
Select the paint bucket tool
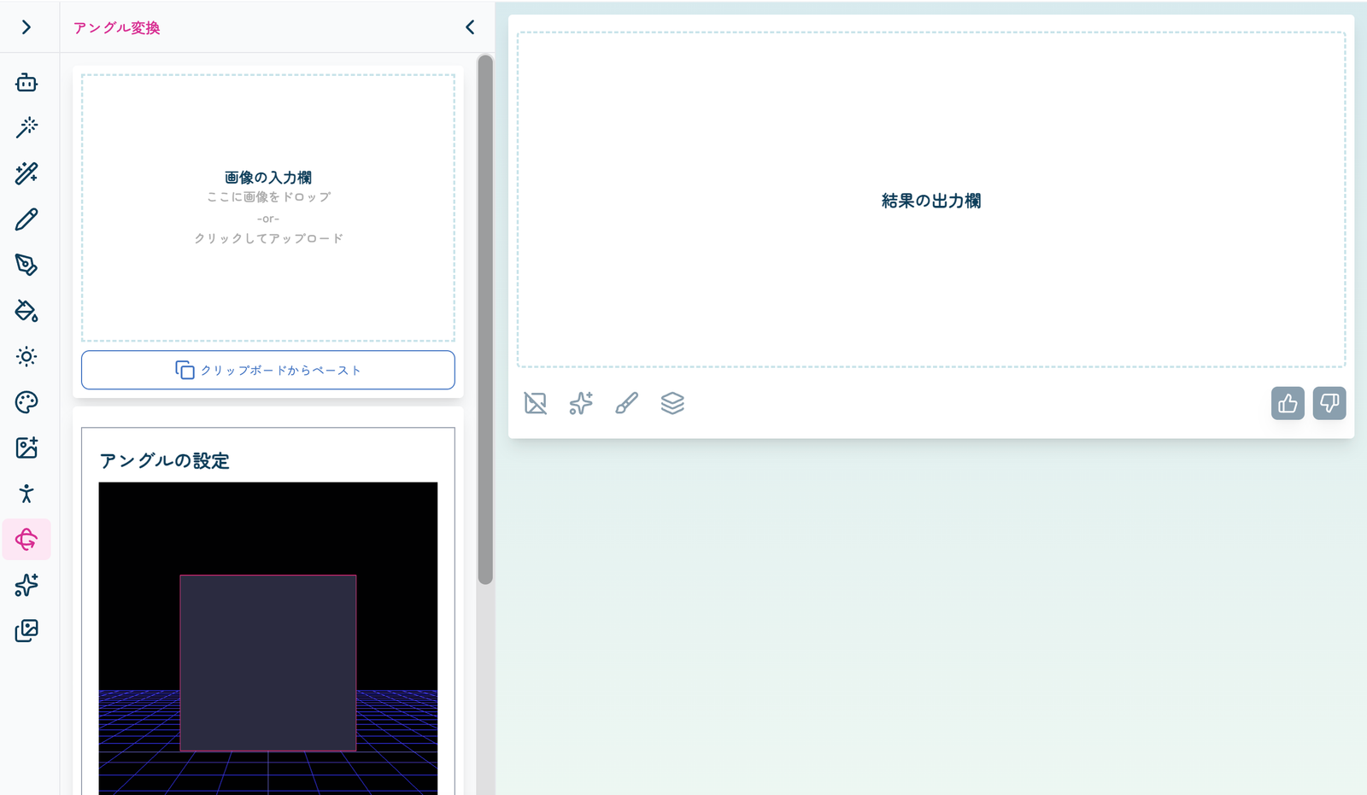(x=26, y=311)
